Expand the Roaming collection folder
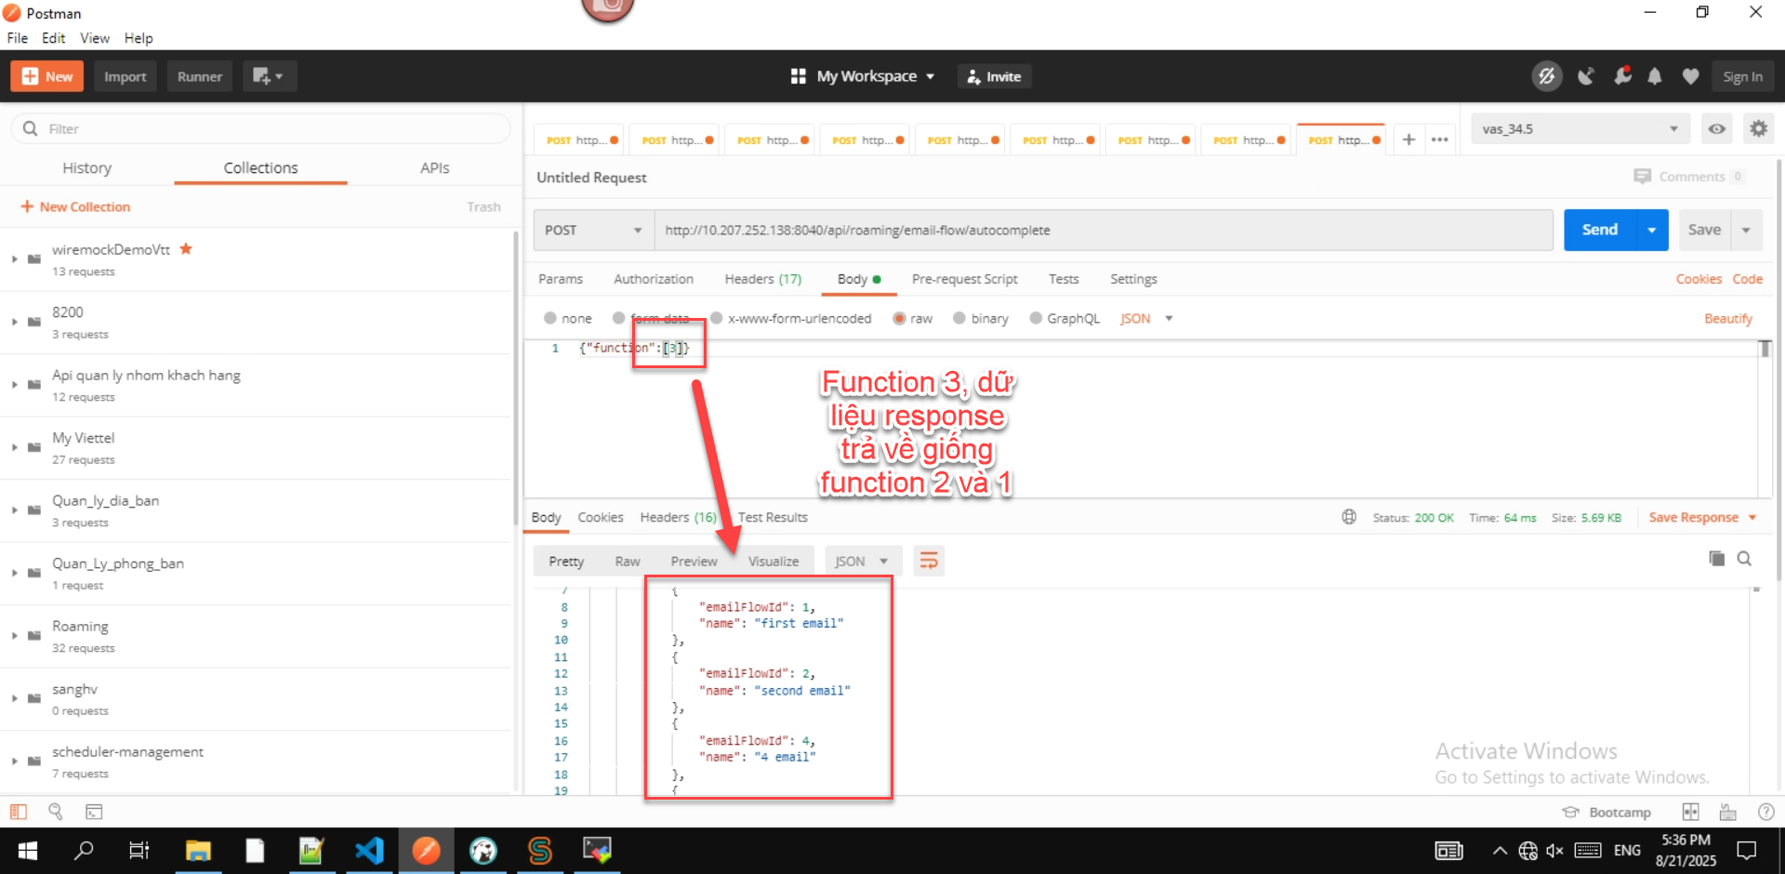 point(15,636)
